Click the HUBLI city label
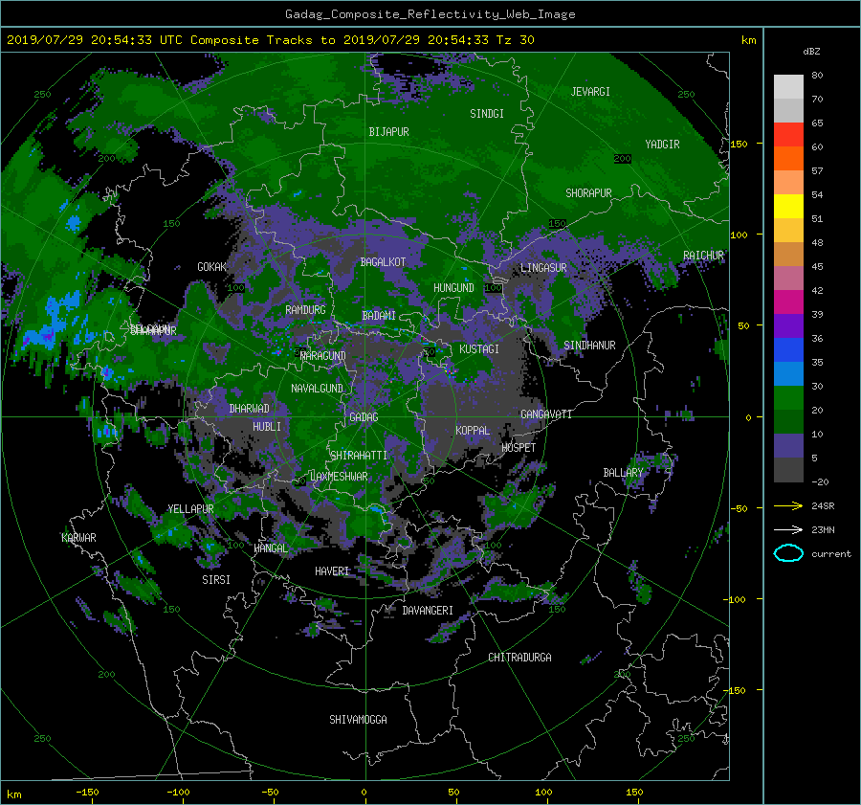The height and width of the screenshot is (805, 861). pyautogui.click(x=267, y=427)
